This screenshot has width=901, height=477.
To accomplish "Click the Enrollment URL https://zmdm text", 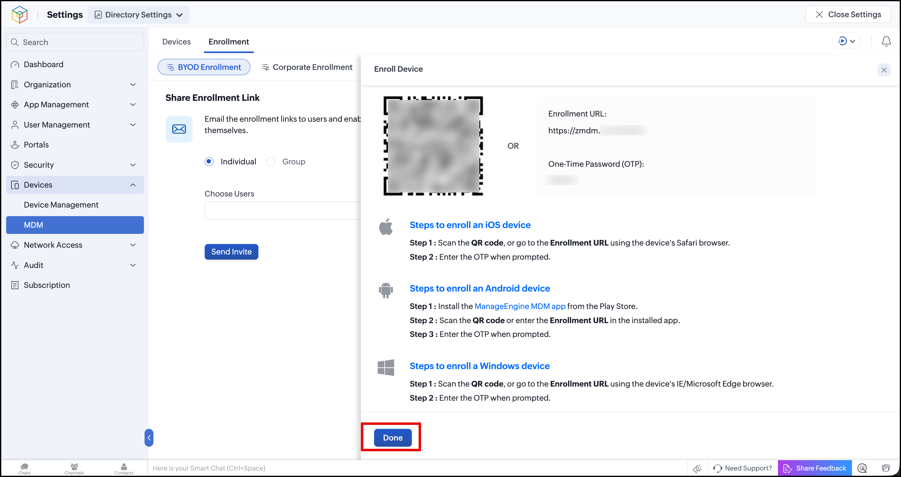I will pyautogui.click(x=574, y=130).
